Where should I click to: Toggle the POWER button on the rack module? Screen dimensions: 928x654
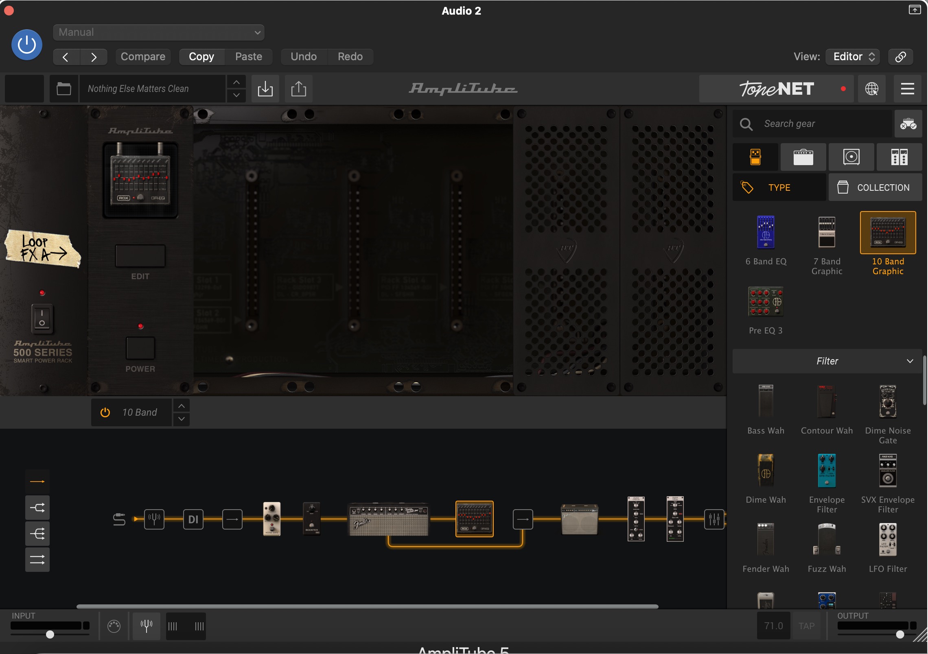pos(140,348)
